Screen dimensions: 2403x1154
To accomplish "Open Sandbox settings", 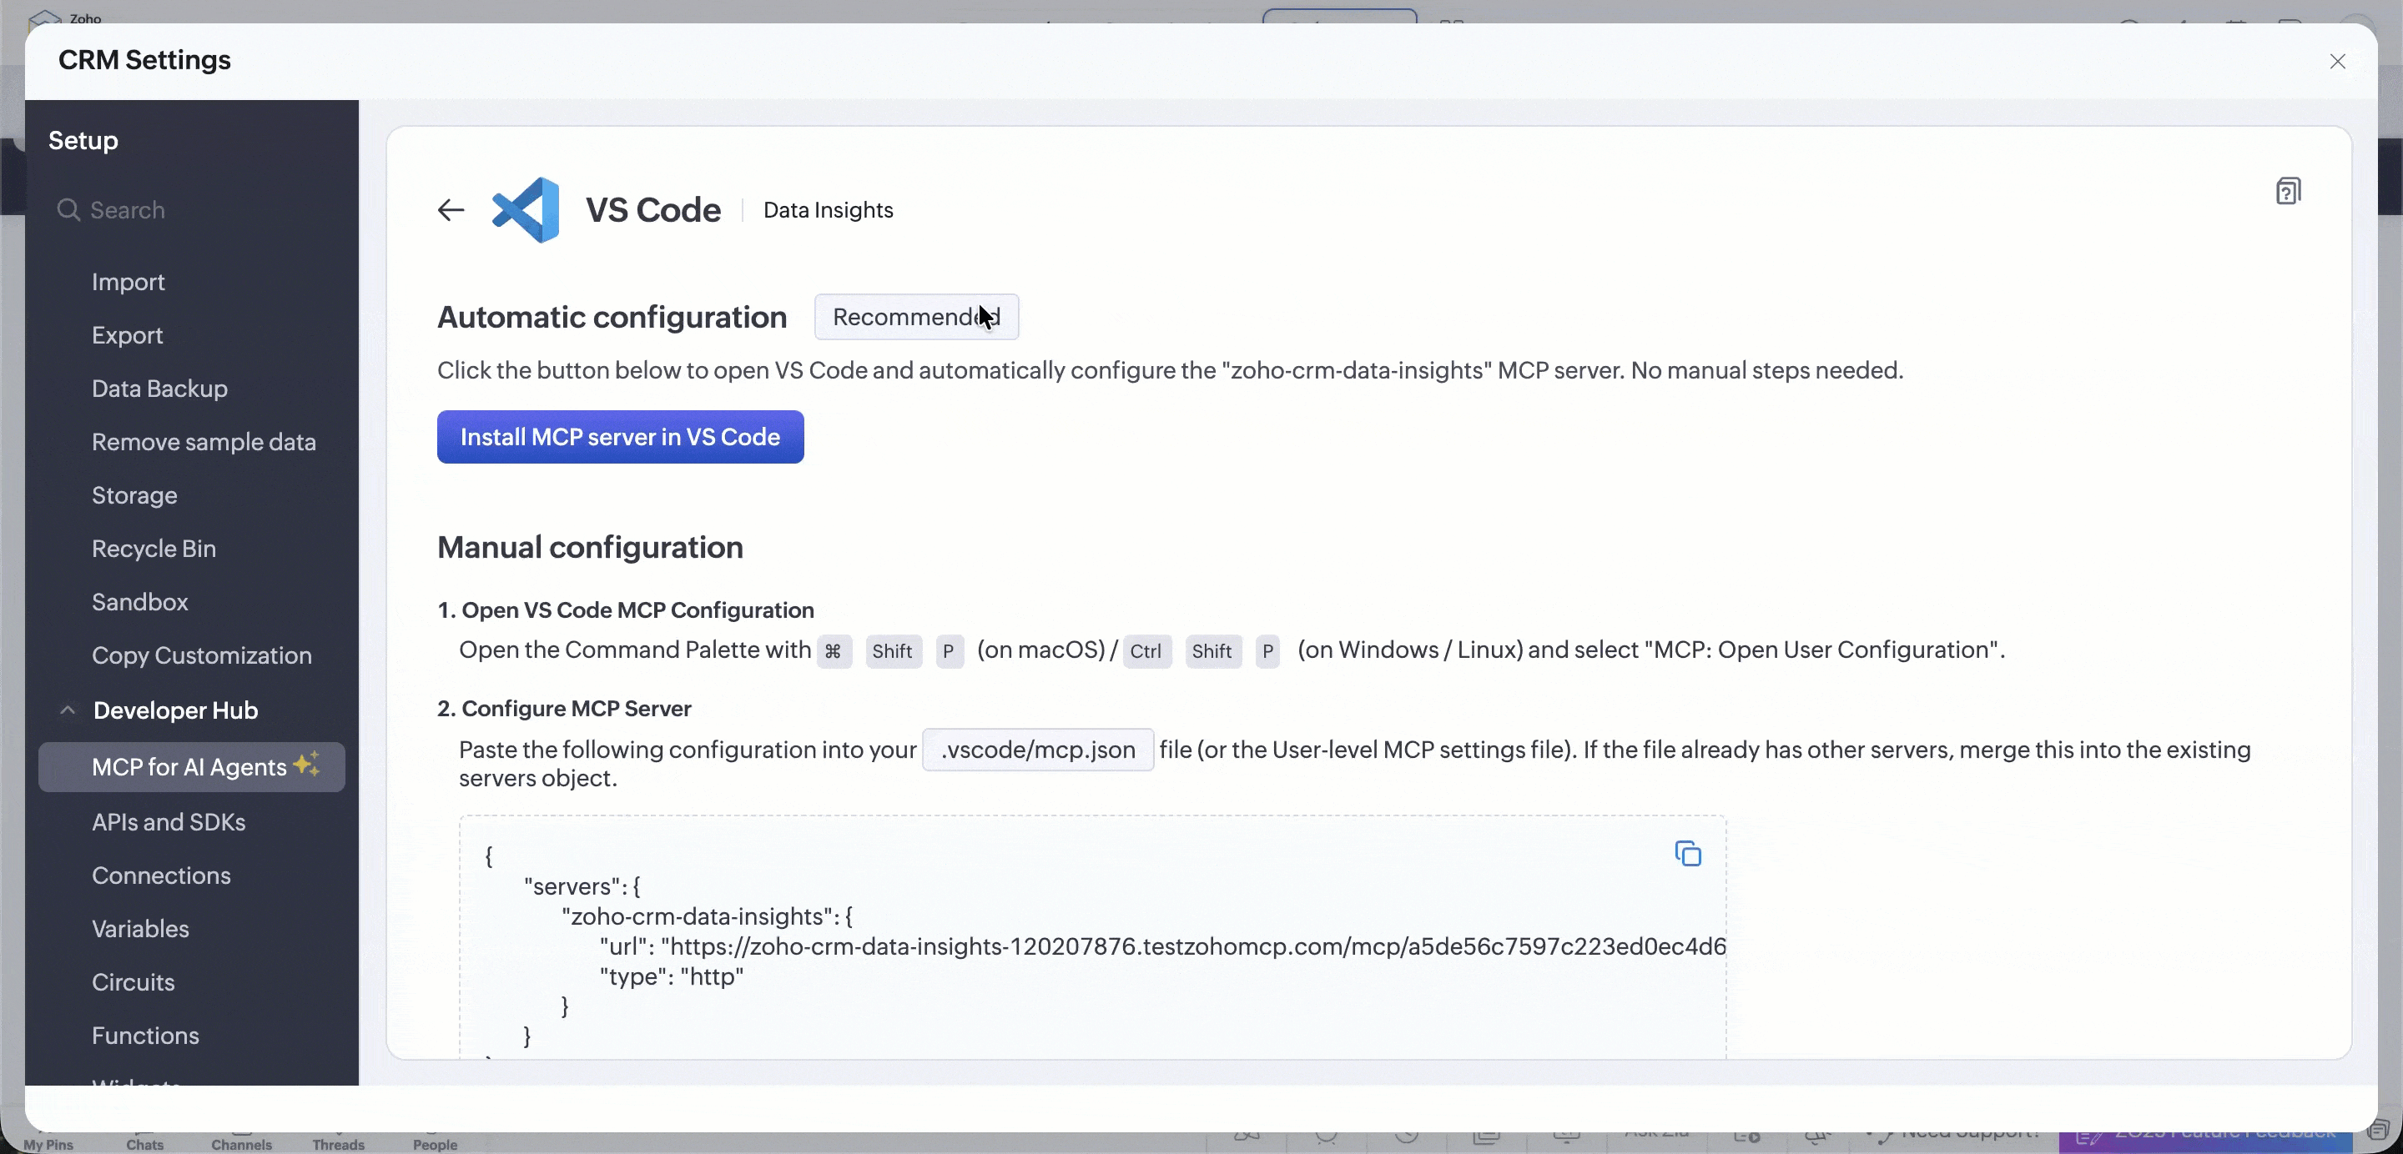I will pos(140,602).
